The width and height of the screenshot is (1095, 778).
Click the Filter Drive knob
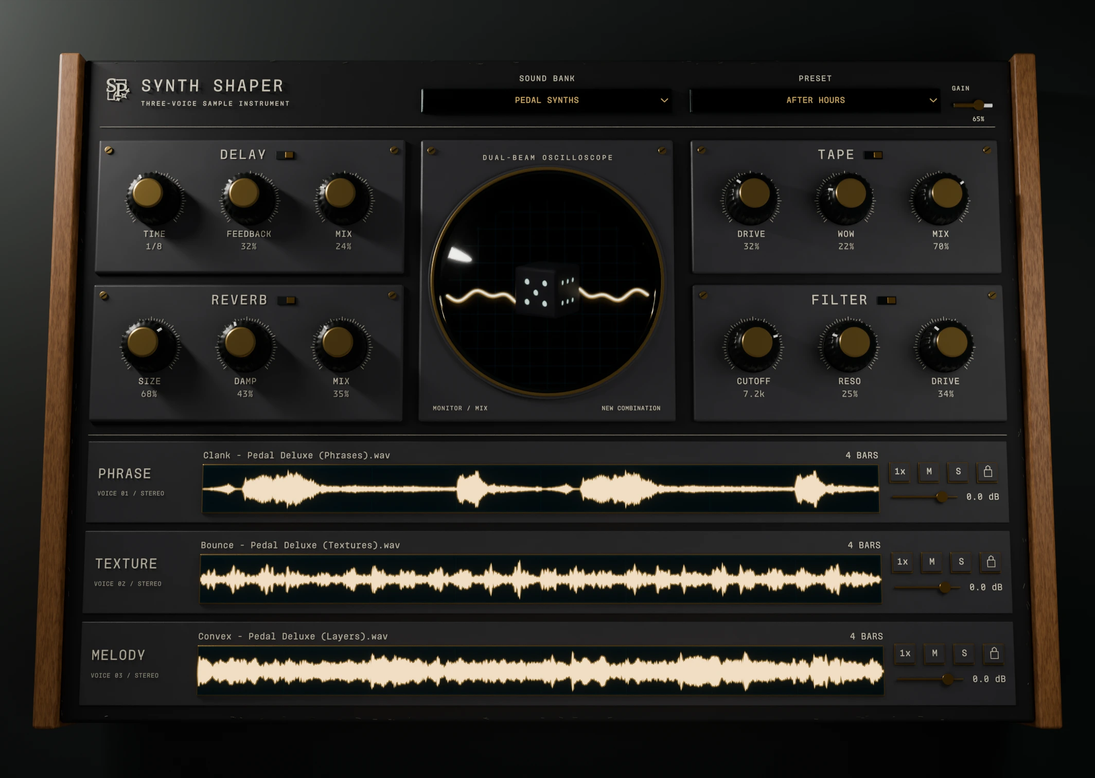[945, 345]
